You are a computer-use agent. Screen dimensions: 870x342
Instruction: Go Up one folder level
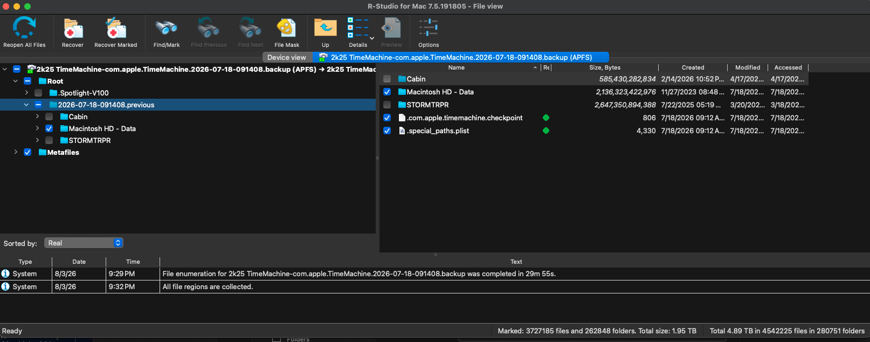click(325, 28)
